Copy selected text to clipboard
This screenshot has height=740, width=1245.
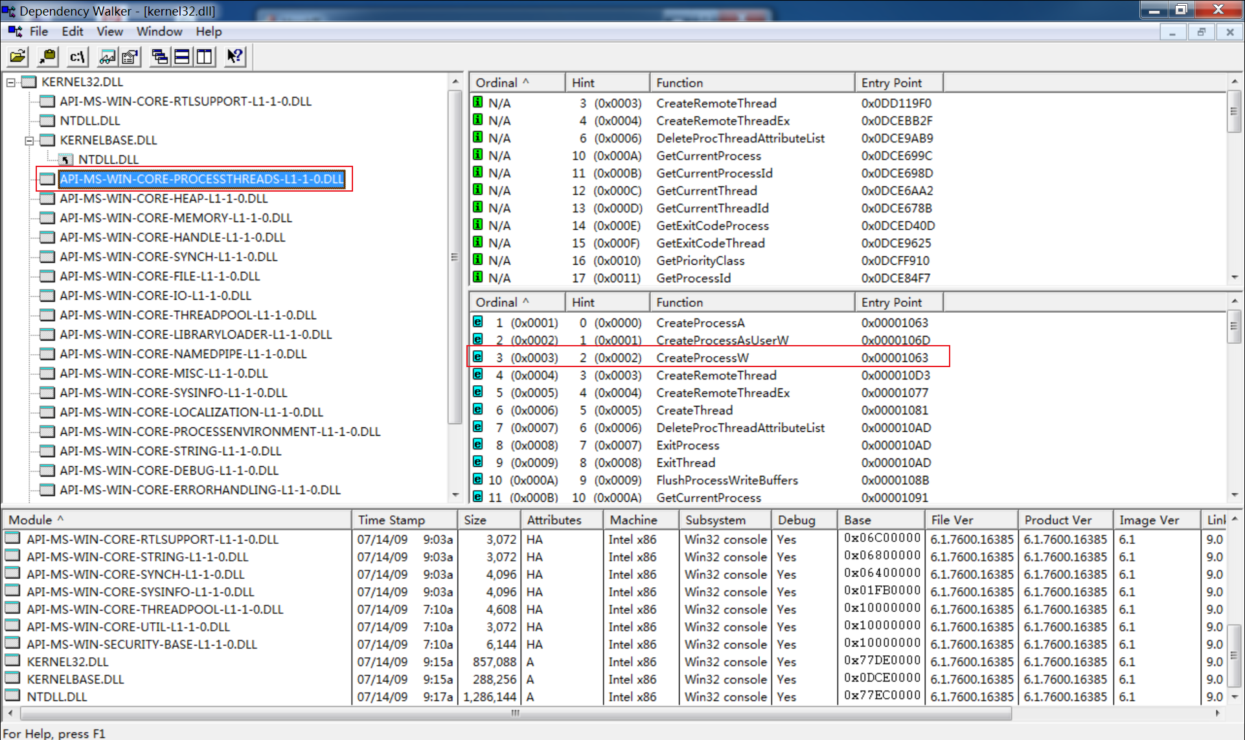pos(46,56)
